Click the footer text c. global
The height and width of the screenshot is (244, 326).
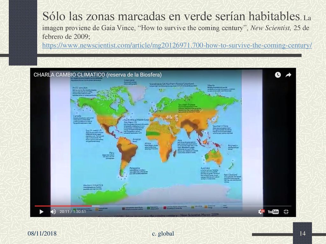(163, 234)
